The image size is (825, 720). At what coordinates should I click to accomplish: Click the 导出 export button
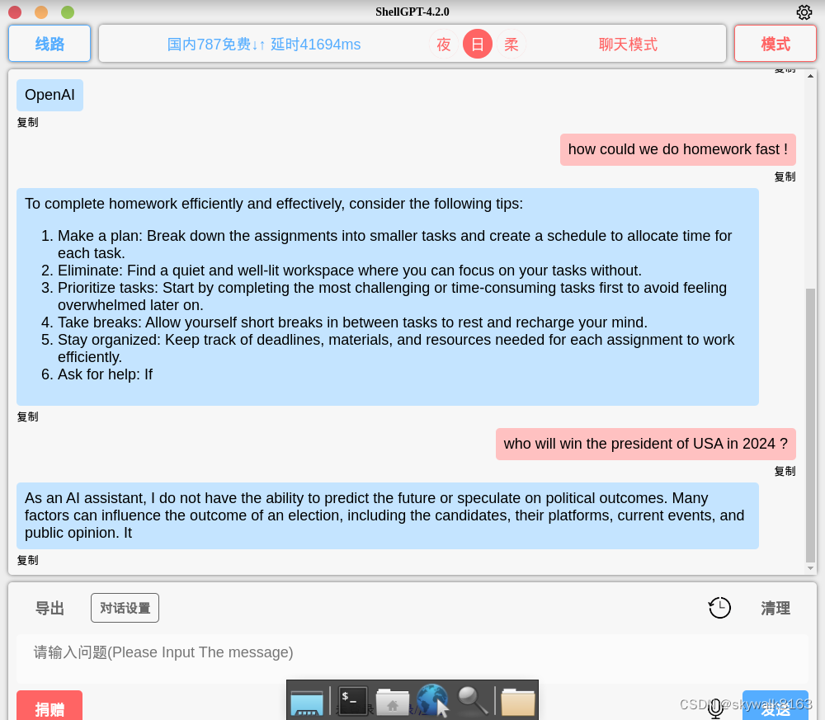49,609
